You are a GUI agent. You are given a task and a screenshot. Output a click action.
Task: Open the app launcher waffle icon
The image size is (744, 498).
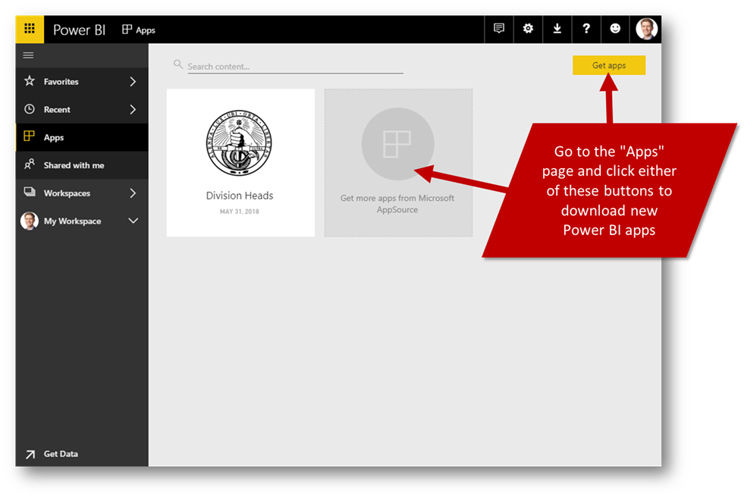point(30,29)
